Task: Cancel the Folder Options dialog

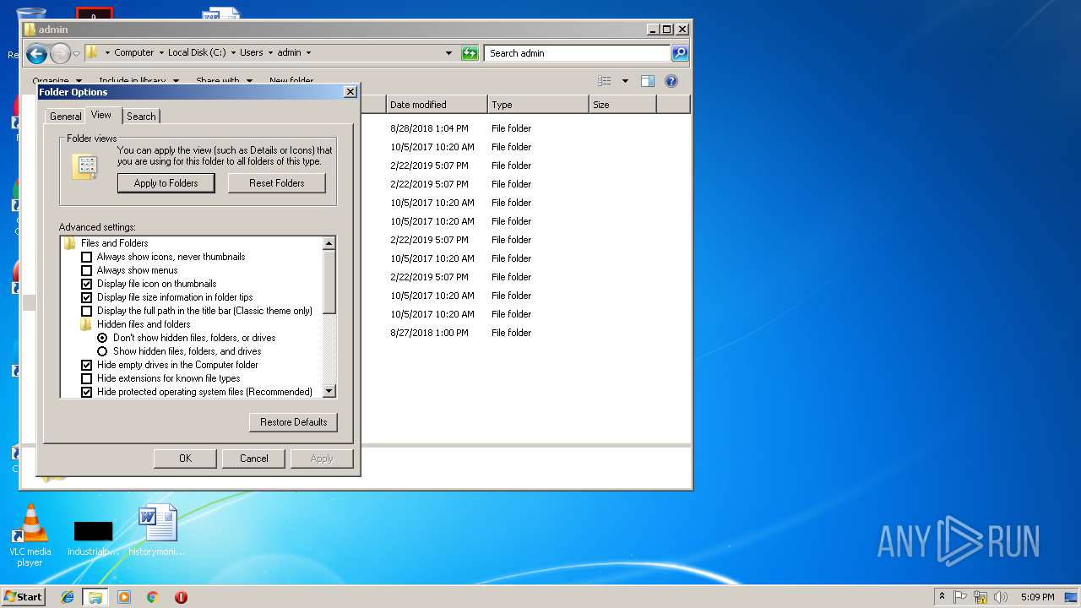Action: point(254,459)
